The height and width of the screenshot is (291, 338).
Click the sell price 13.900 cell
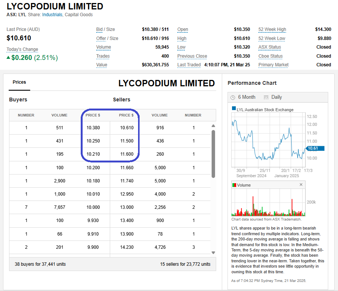tap(127, 234)
